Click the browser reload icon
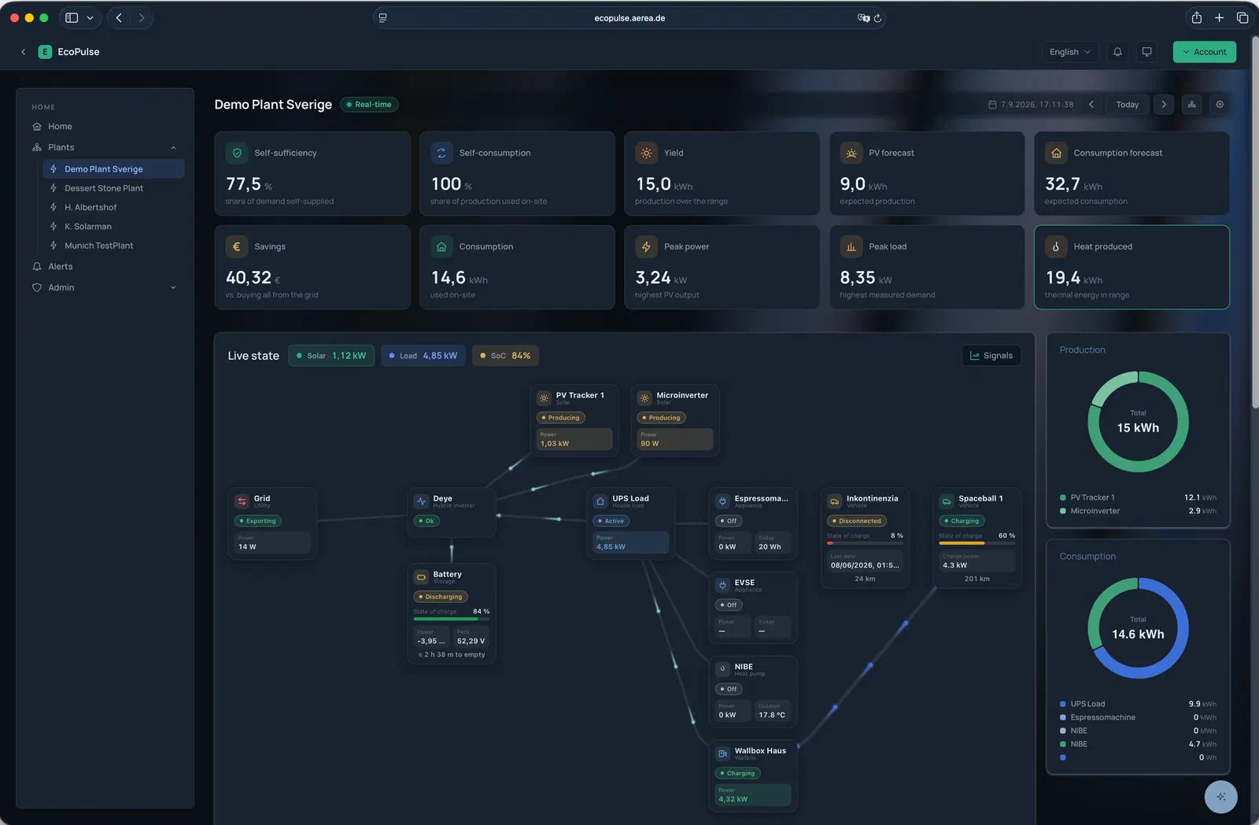The height and width of the screenshot is (825, 1259). click(x=877, y=18)
